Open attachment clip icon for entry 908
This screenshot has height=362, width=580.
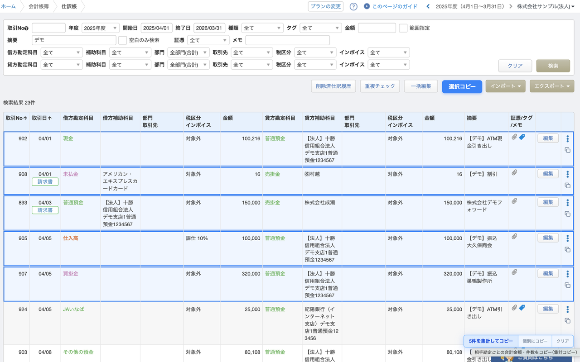pos(514,172)
